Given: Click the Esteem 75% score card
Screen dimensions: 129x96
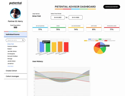Looking at the screenshot, I should 58,28.
